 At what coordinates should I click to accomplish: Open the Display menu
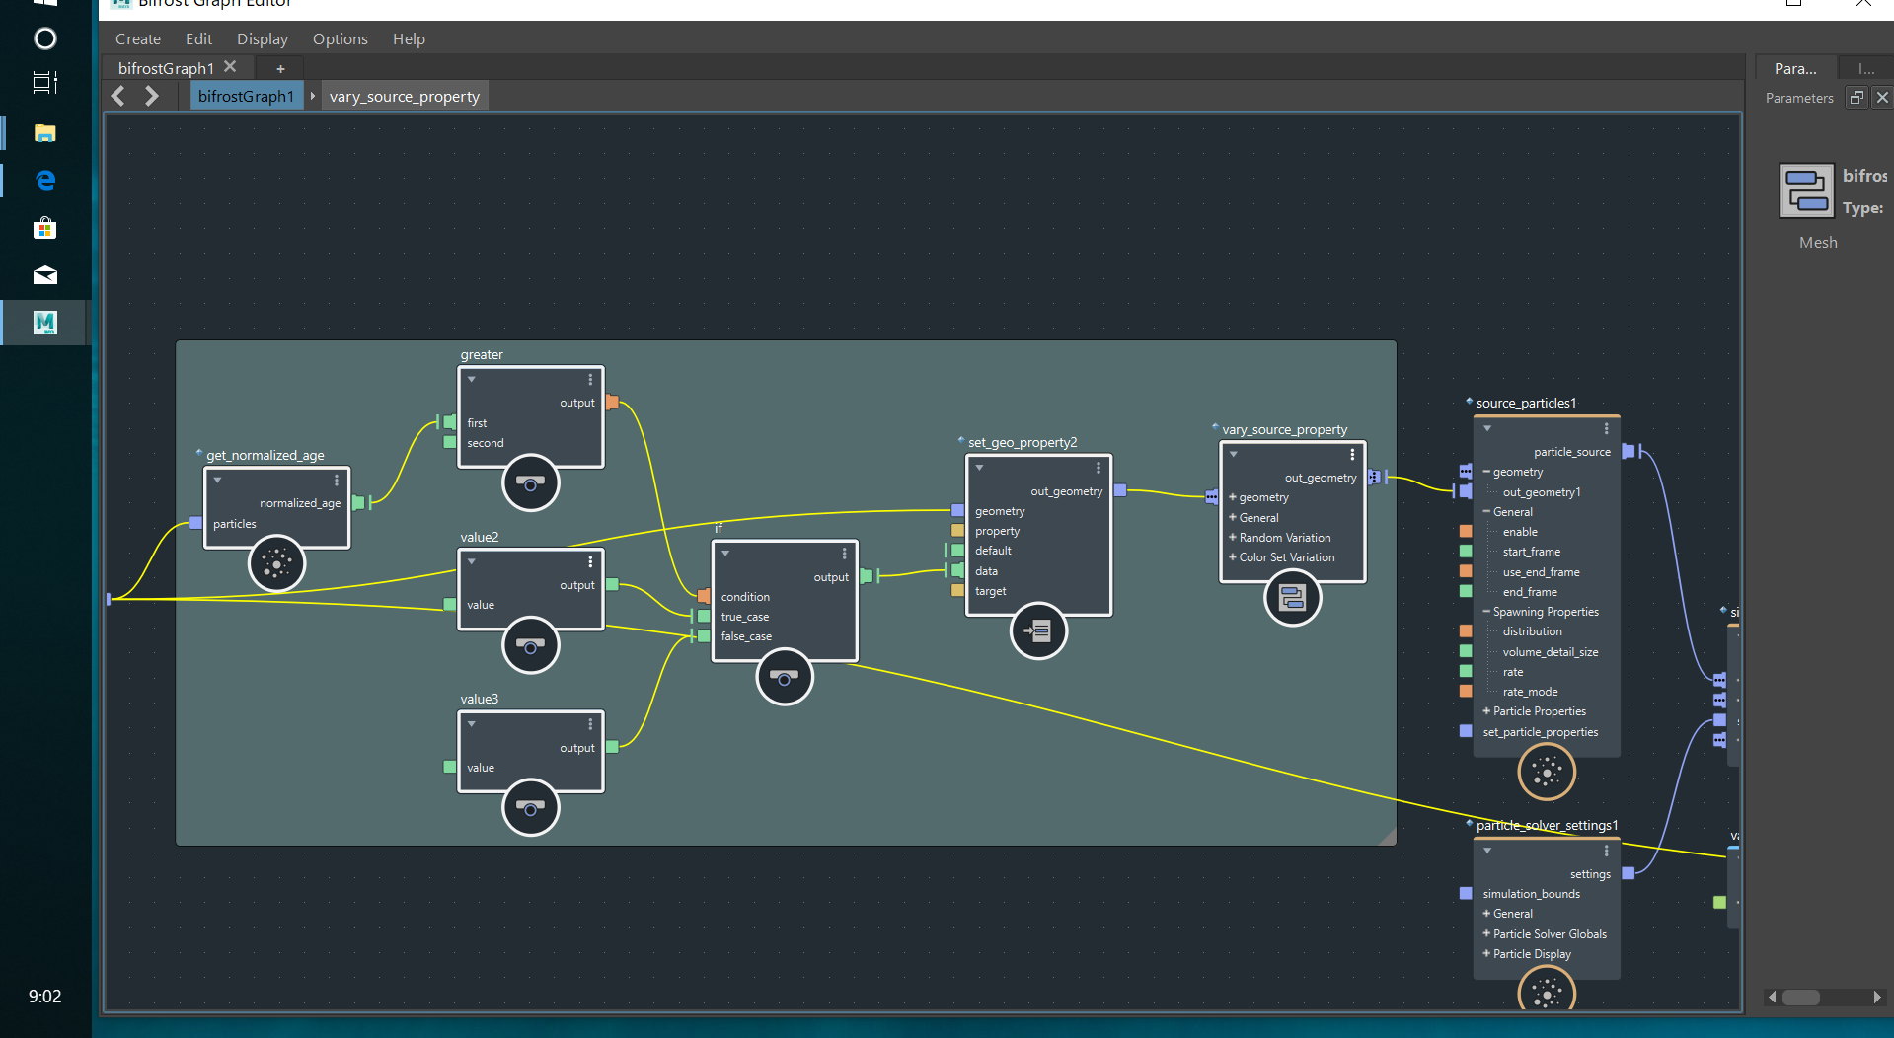coord(262,38)
